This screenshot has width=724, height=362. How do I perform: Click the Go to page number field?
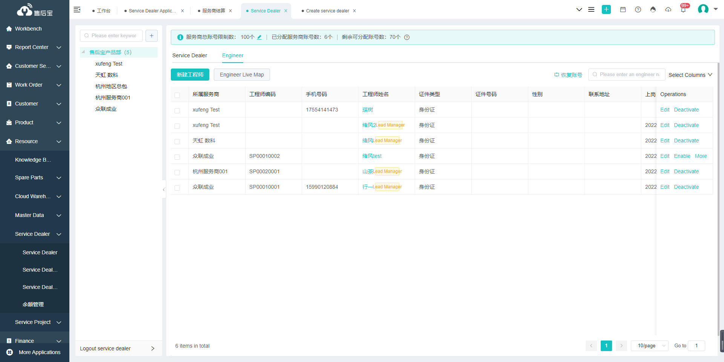[x=696, y=346]
